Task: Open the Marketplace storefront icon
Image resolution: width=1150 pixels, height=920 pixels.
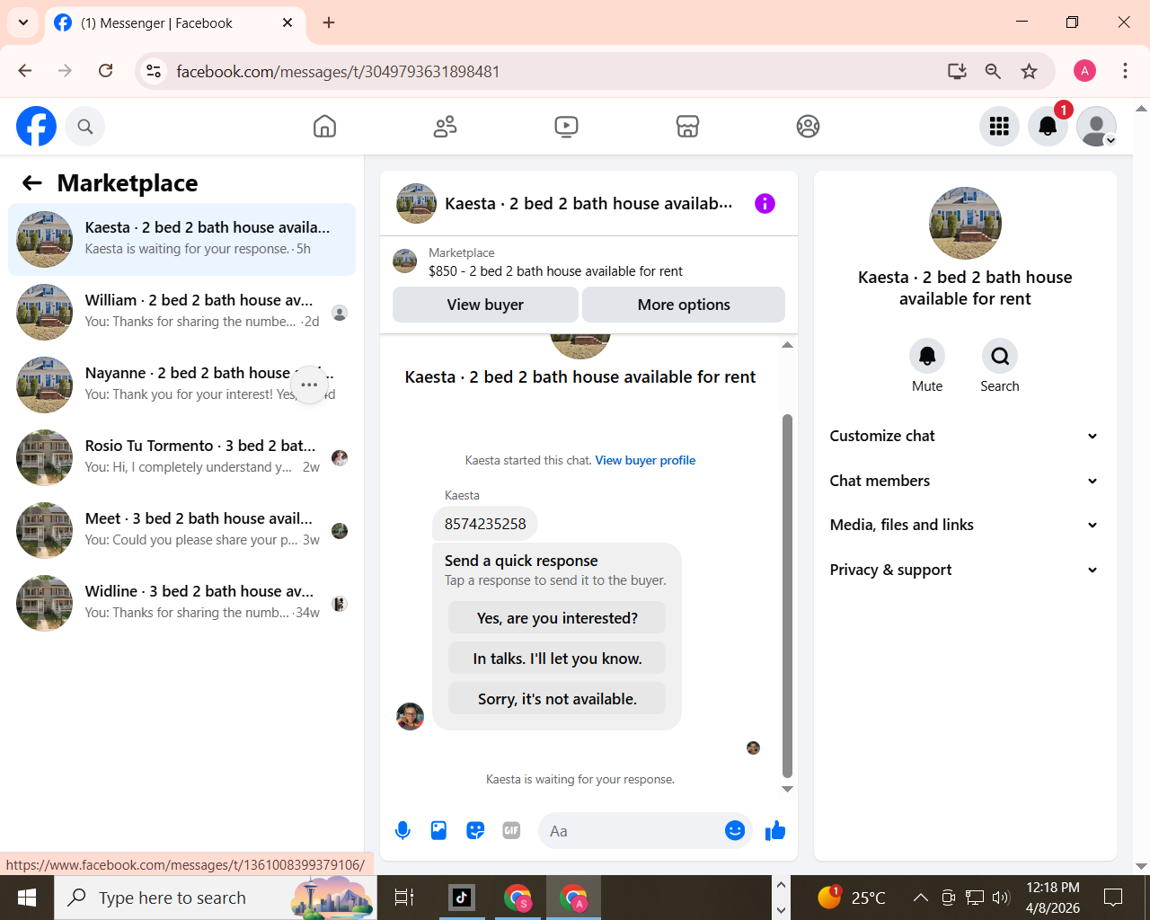Action: pos(687,127)
